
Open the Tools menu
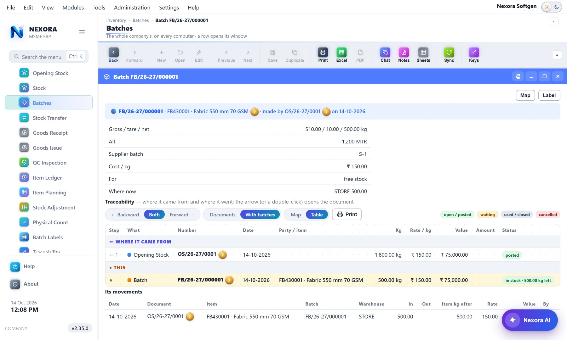click(99, 8)
